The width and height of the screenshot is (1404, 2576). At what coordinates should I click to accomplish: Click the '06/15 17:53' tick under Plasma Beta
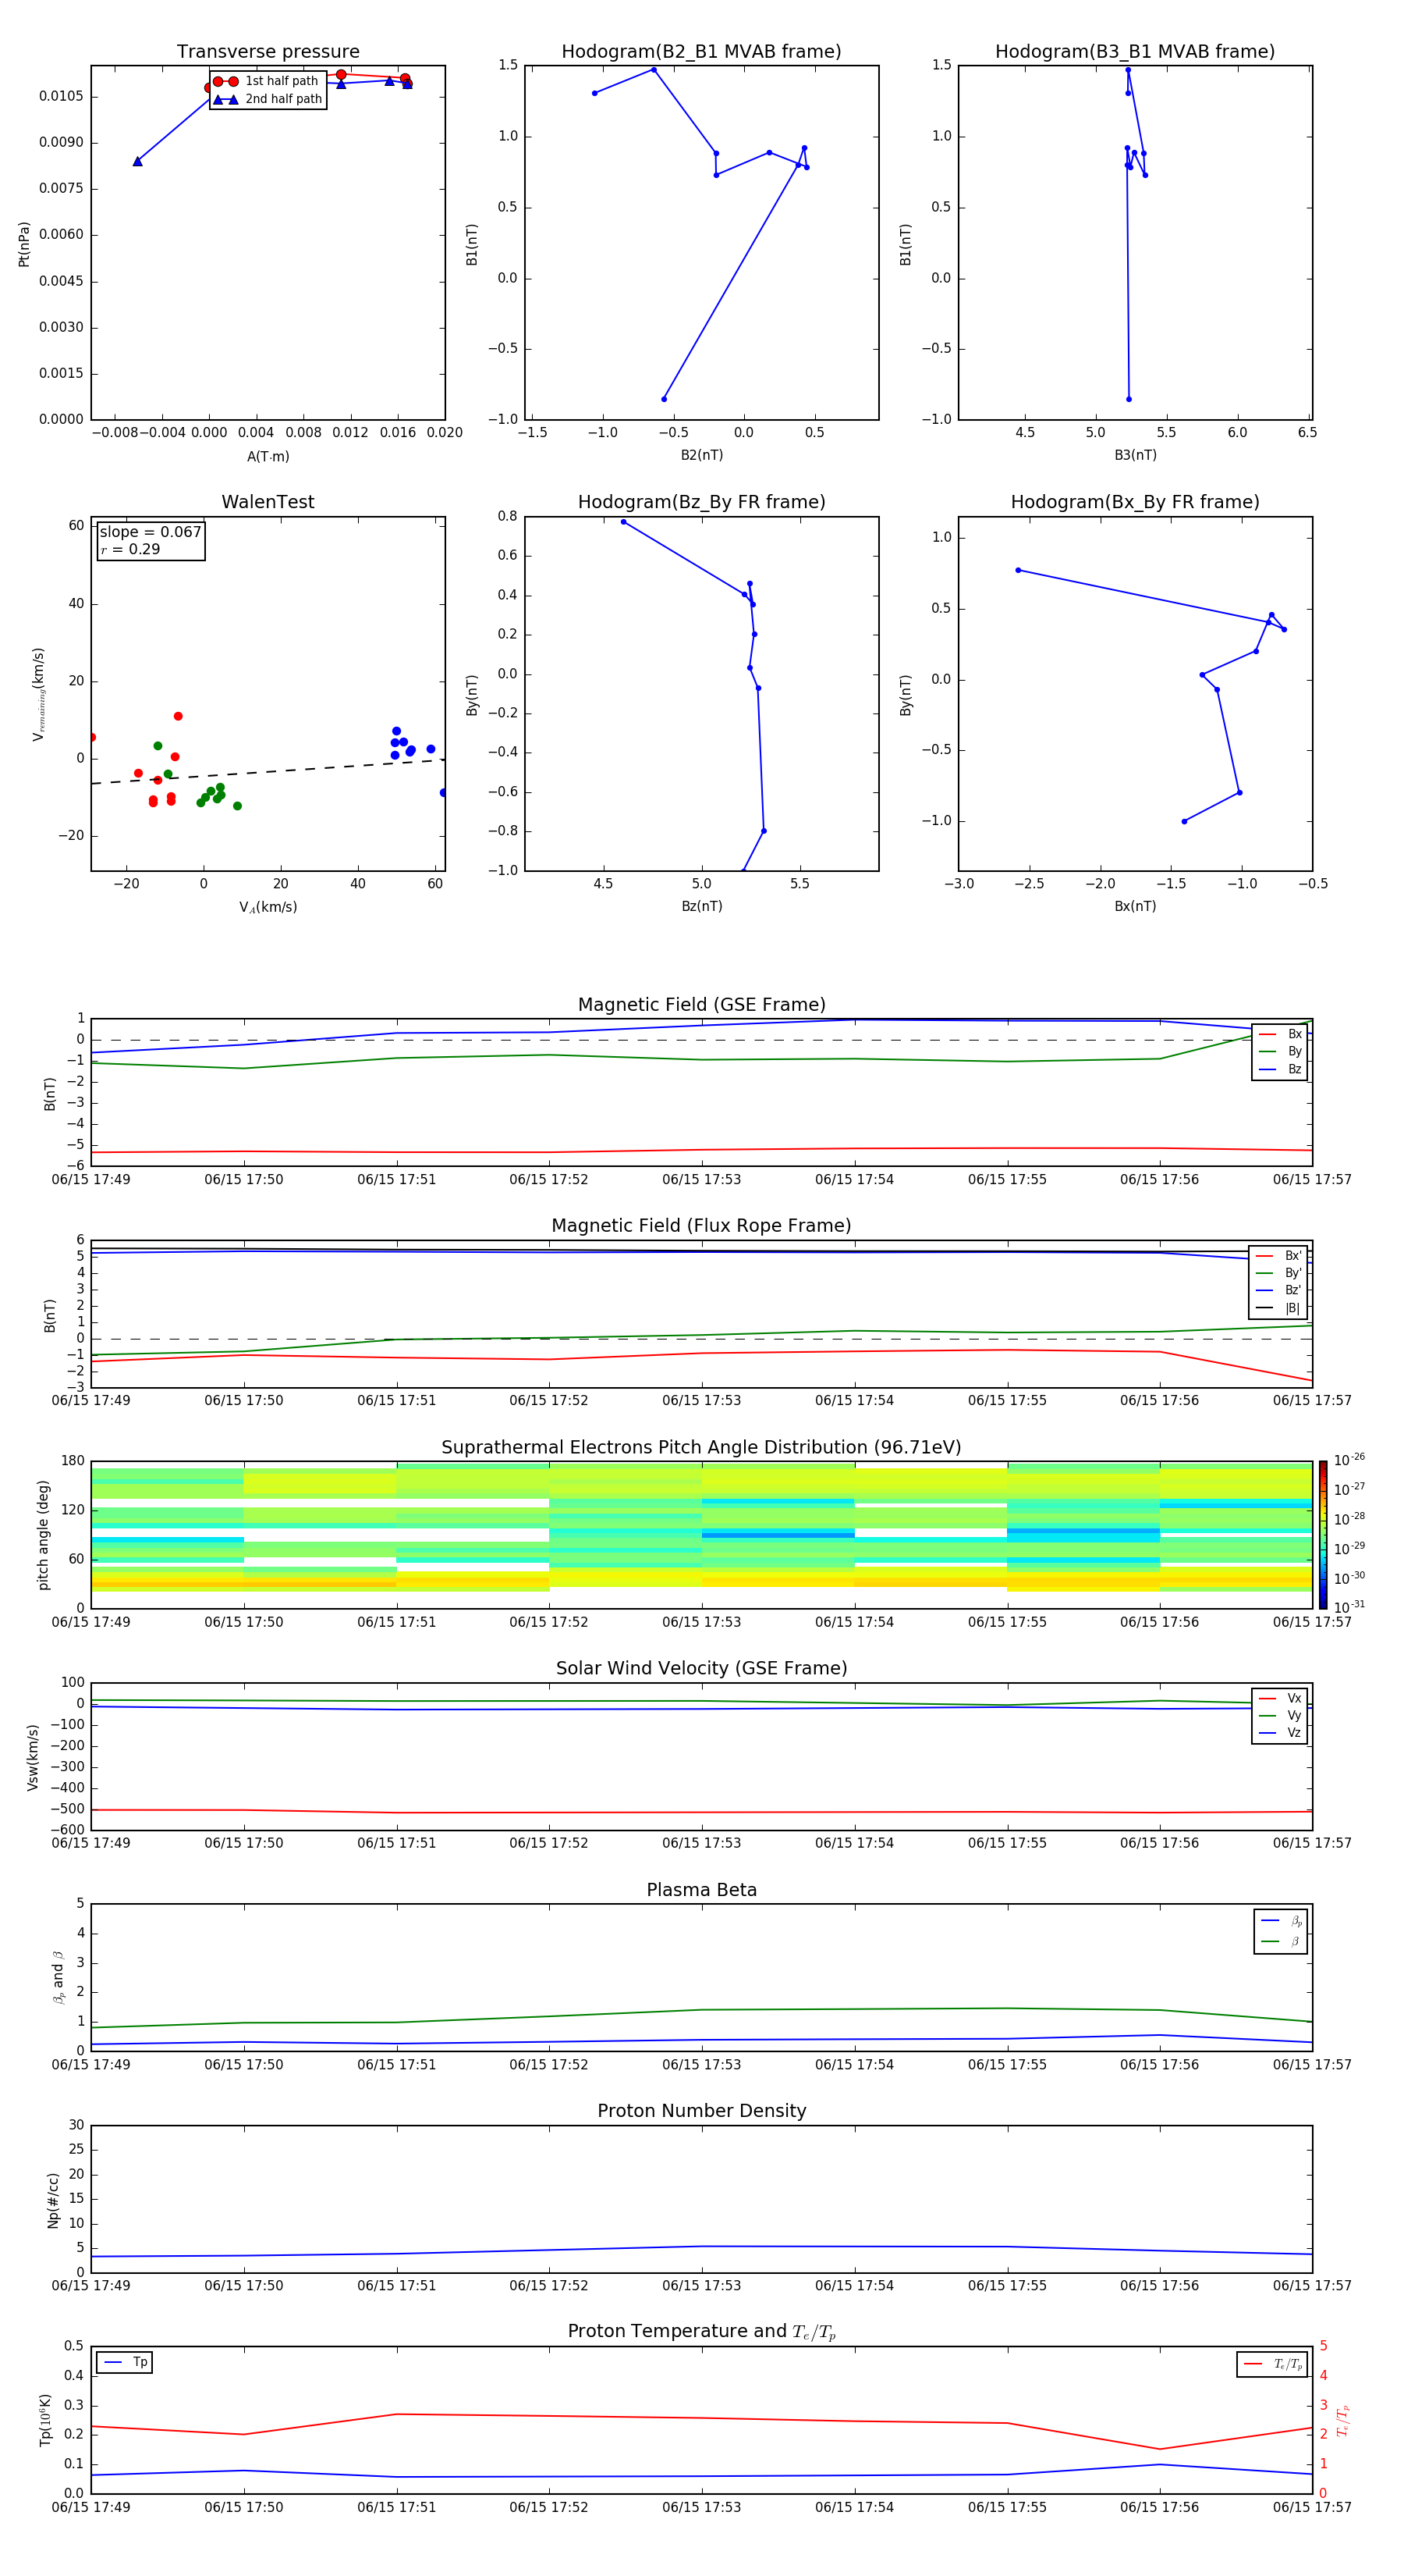(x=701, y=2065)
